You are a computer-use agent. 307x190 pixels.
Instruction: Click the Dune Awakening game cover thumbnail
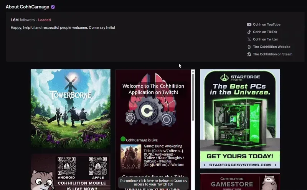pyautogui.click(x=131, y=158)
